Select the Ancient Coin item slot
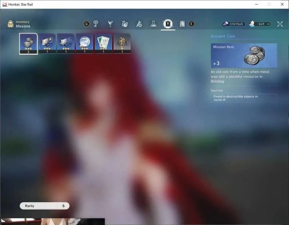 [x=28, y=44]
